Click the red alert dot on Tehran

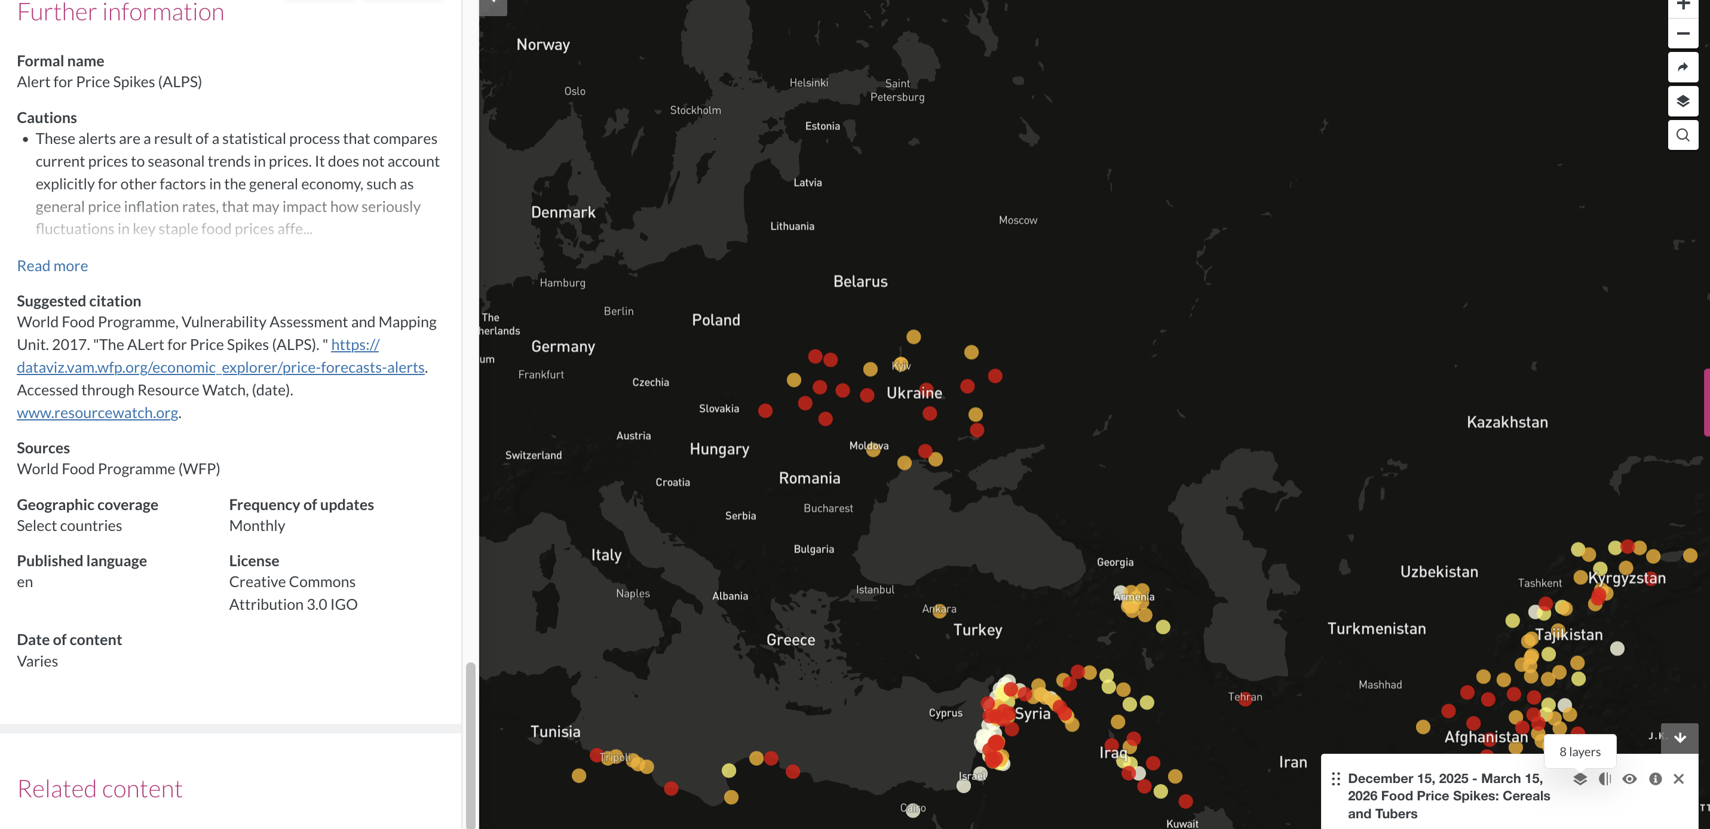pyautogui.click(x=1245, y=698)
